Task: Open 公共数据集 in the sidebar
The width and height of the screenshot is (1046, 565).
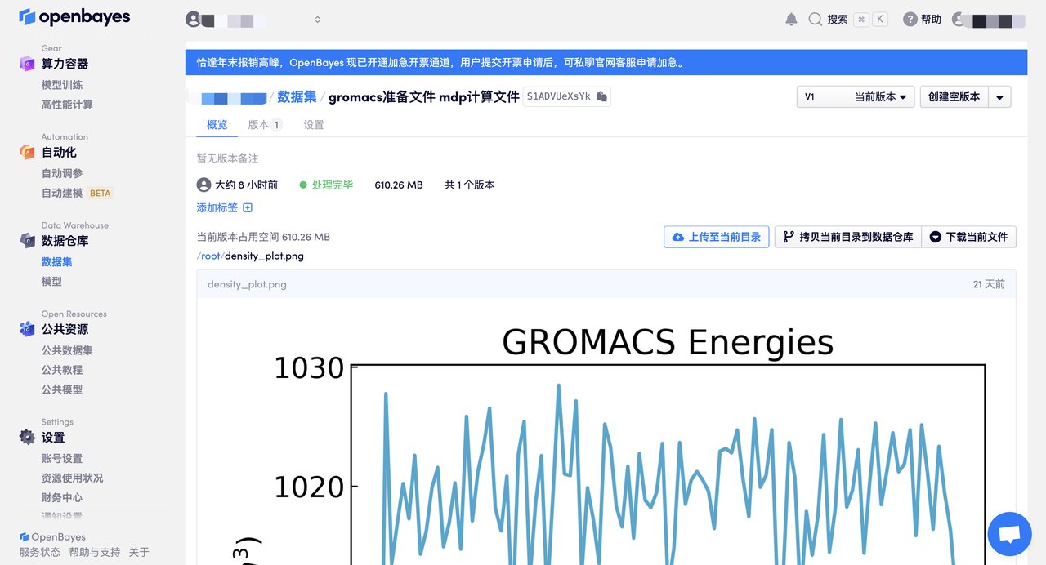Action: click(67, 350)
